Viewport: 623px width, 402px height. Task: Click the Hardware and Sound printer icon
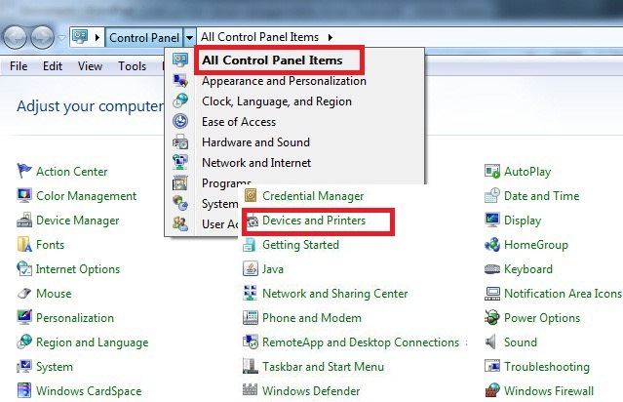click(180, 141)
